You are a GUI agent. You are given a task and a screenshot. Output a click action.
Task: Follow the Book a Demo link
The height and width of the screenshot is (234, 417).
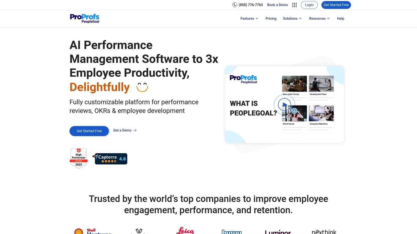tap(277, 5)
